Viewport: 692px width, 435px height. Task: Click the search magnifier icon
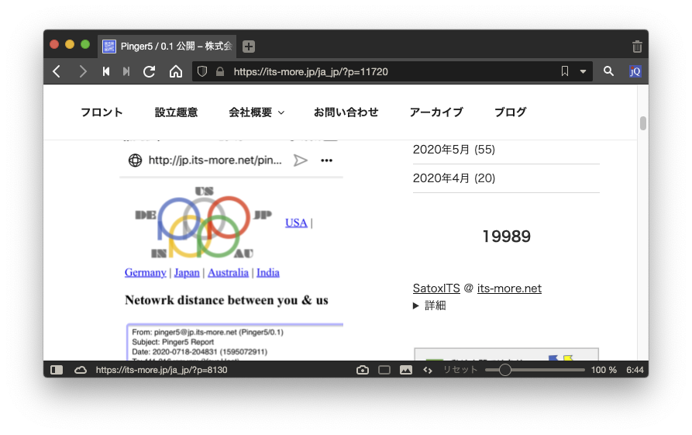click(x=608, y=71)
